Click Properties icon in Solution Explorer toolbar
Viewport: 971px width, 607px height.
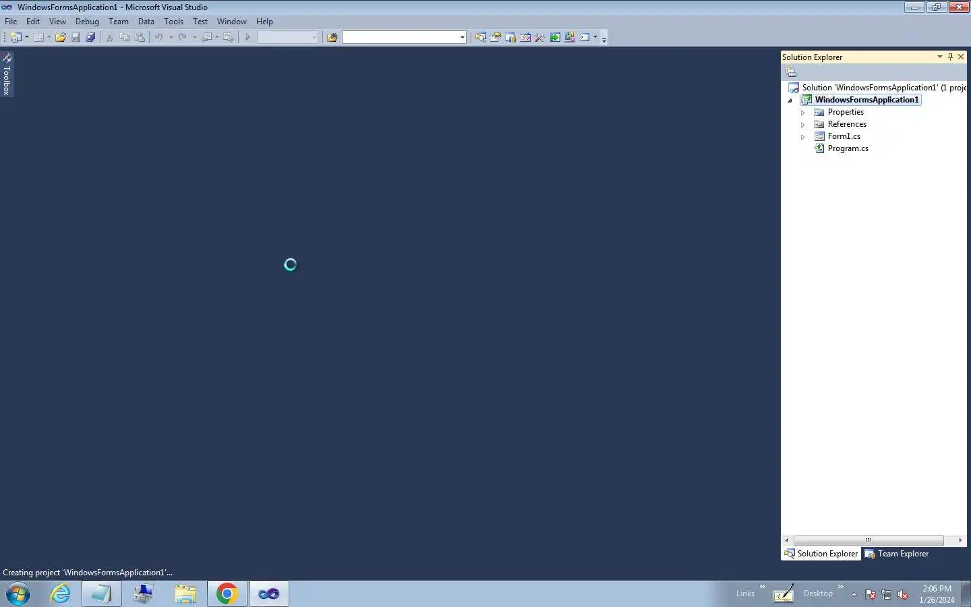[x=792, y=72]
